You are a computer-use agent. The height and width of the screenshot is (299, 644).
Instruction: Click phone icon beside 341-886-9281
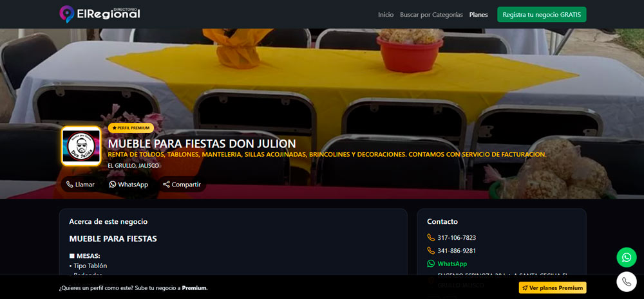point(431,251)
